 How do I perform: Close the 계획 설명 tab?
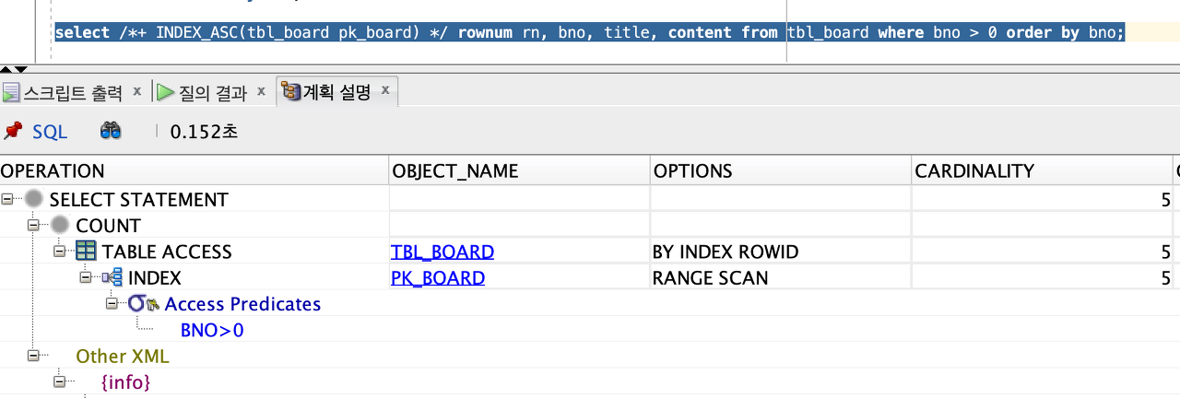[x=385, y=90]
